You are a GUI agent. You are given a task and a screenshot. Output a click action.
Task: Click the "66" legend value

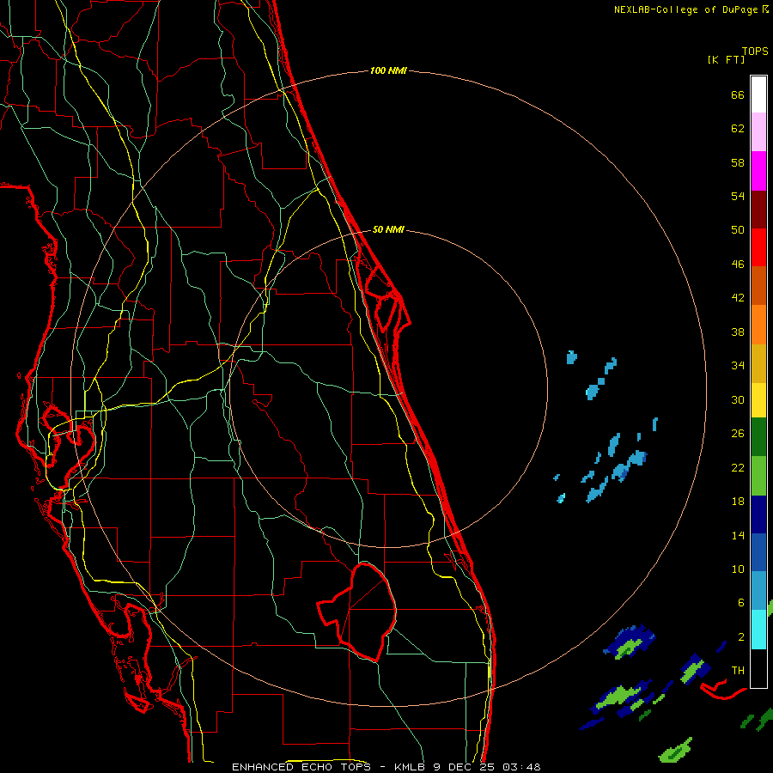[738, 94]
